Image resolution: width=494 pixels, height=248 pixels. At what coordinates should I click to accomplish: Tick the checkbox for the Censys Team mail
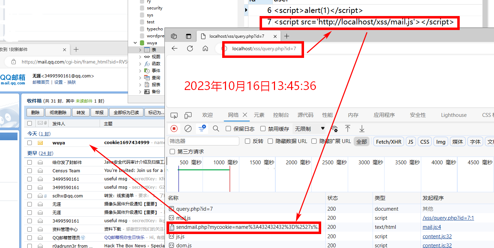(x=30, y=171)
